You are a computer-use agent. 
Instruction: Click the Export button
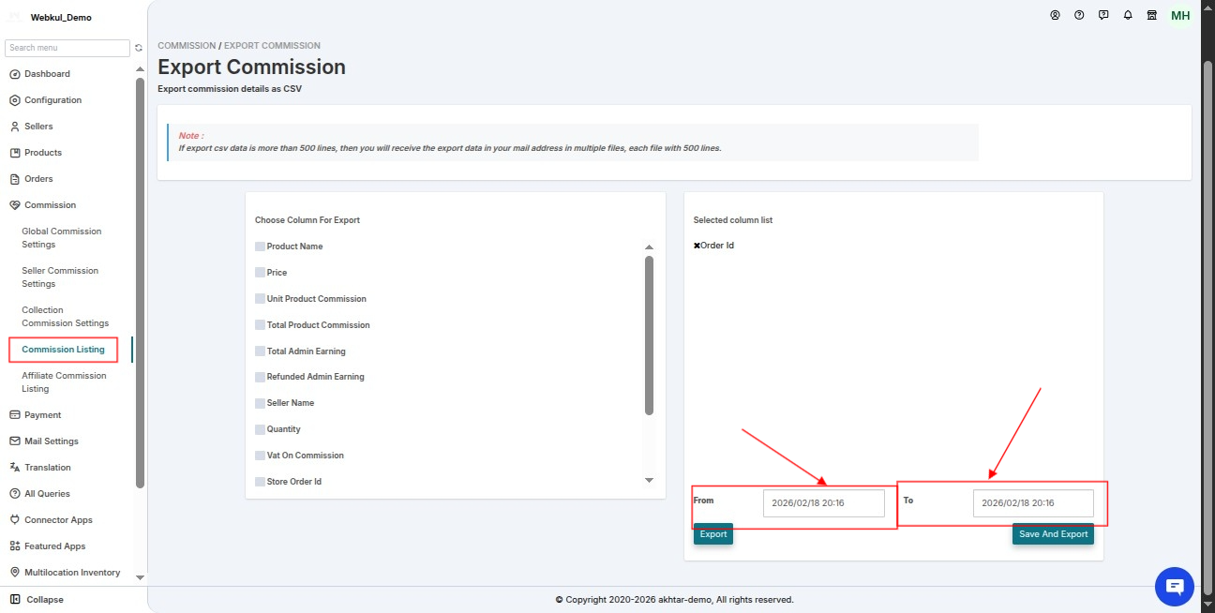pyautogui.click(x=713, y=534)
